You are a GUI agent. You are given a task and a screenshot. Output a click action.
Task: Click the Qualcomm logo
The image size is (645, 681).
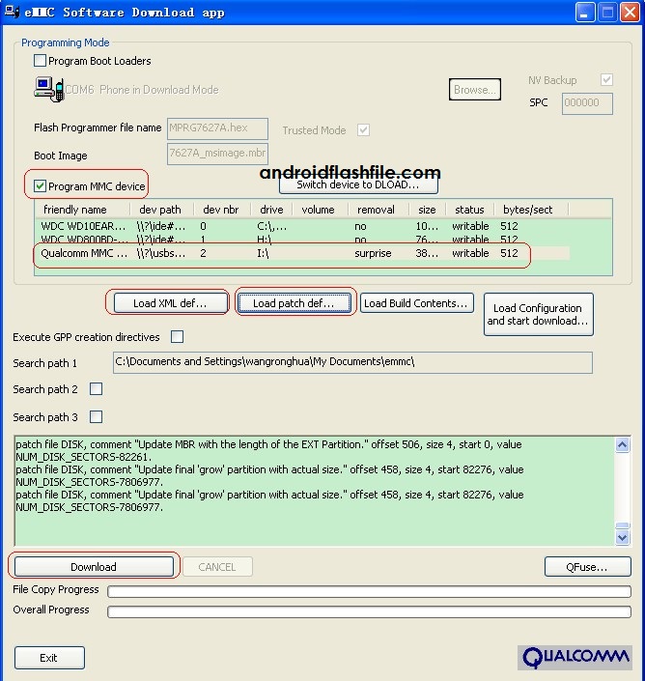coord(575,657)
